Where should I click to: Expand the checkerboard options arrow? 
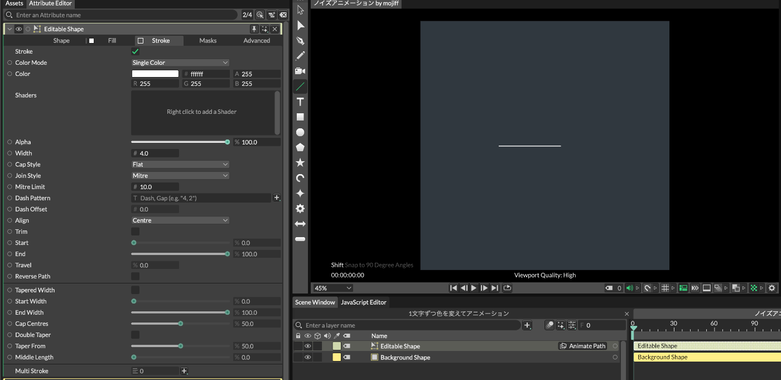763,288
